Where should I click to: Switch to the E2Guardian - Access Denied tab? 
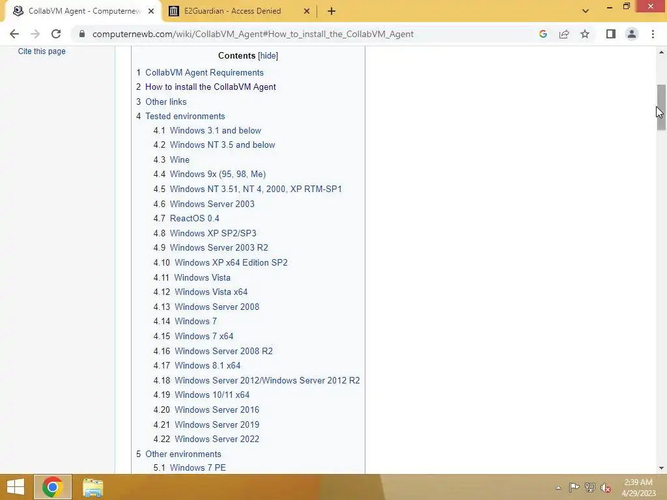coord(233,11)
